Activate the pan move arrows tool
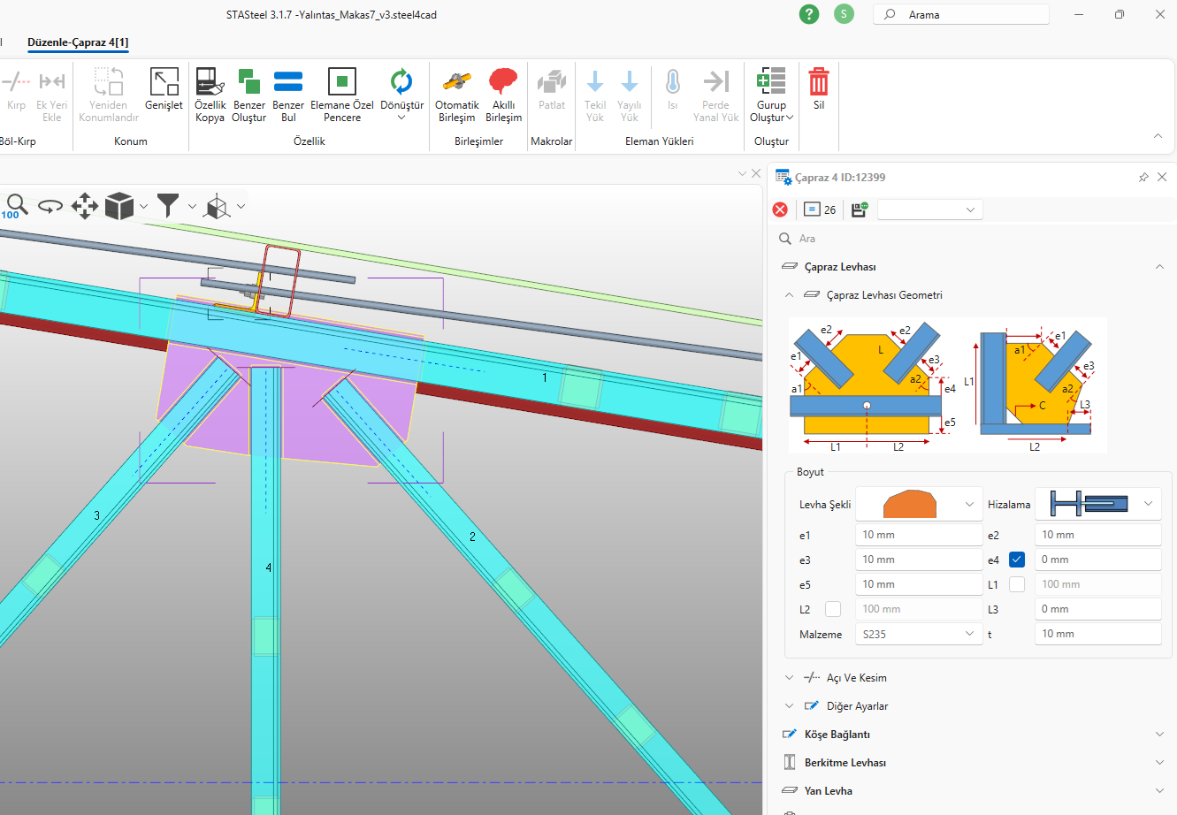1177x815 pixels. 85,207
